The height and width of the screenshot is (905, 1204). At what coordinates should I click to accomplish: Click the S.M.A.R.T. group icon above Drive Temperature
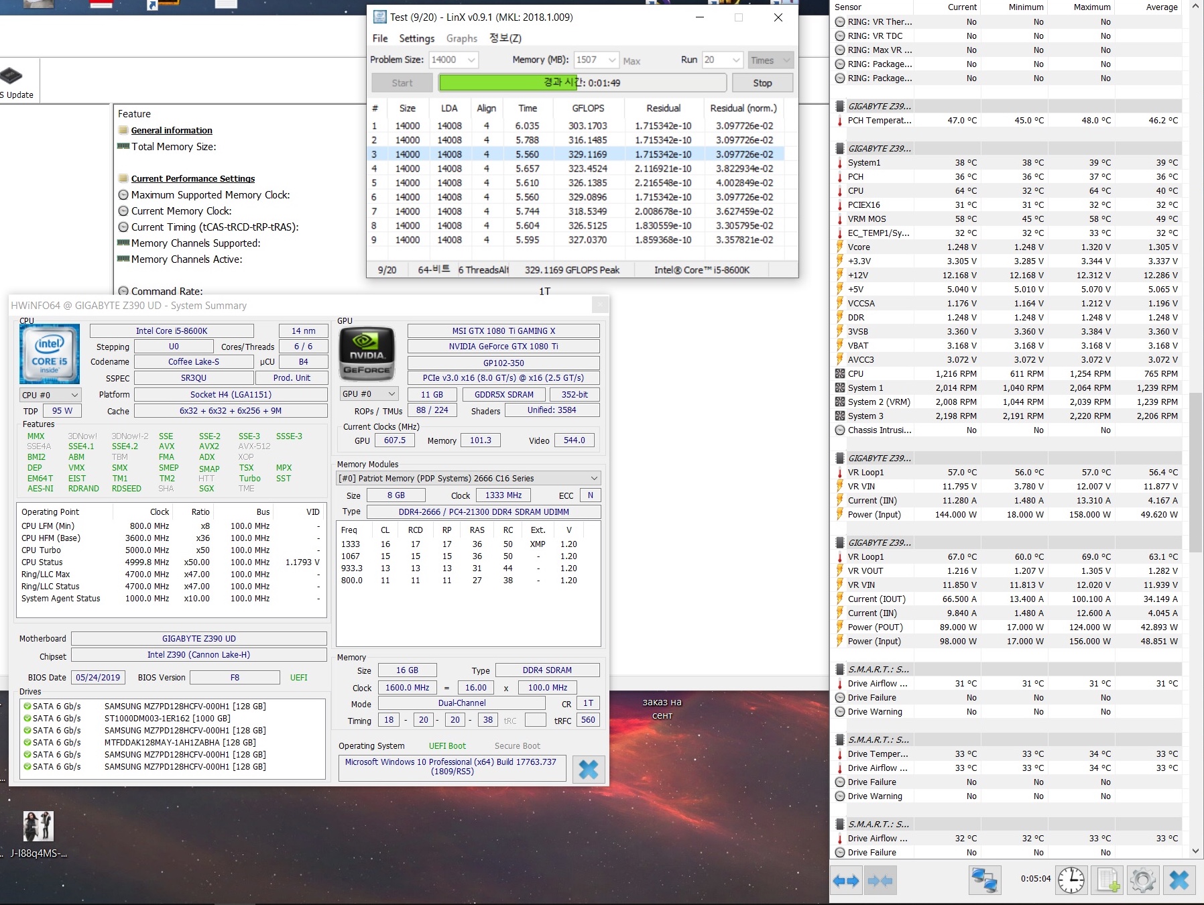click(x=840, y=739)
